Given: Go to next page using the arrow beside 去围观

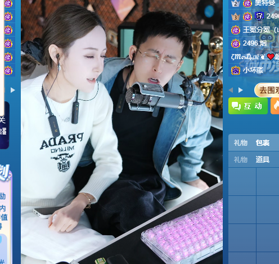Looking at the screenshot, I should click(241, 90).
